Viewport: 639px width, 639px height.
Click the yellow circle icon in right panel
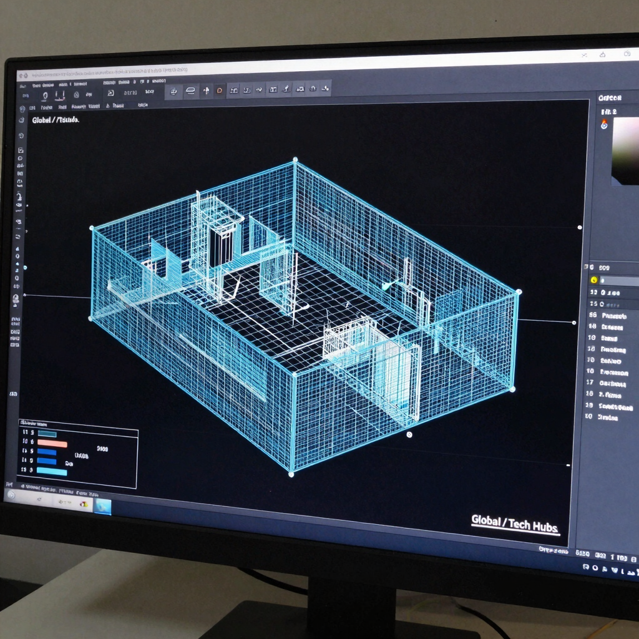pos(594,280)
